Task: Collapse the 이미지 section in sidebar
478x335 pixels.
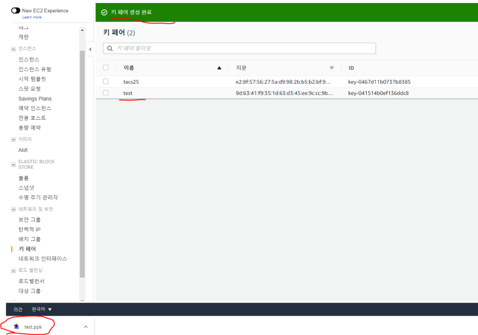Action: pyautogui.click(x=13, y=140)
